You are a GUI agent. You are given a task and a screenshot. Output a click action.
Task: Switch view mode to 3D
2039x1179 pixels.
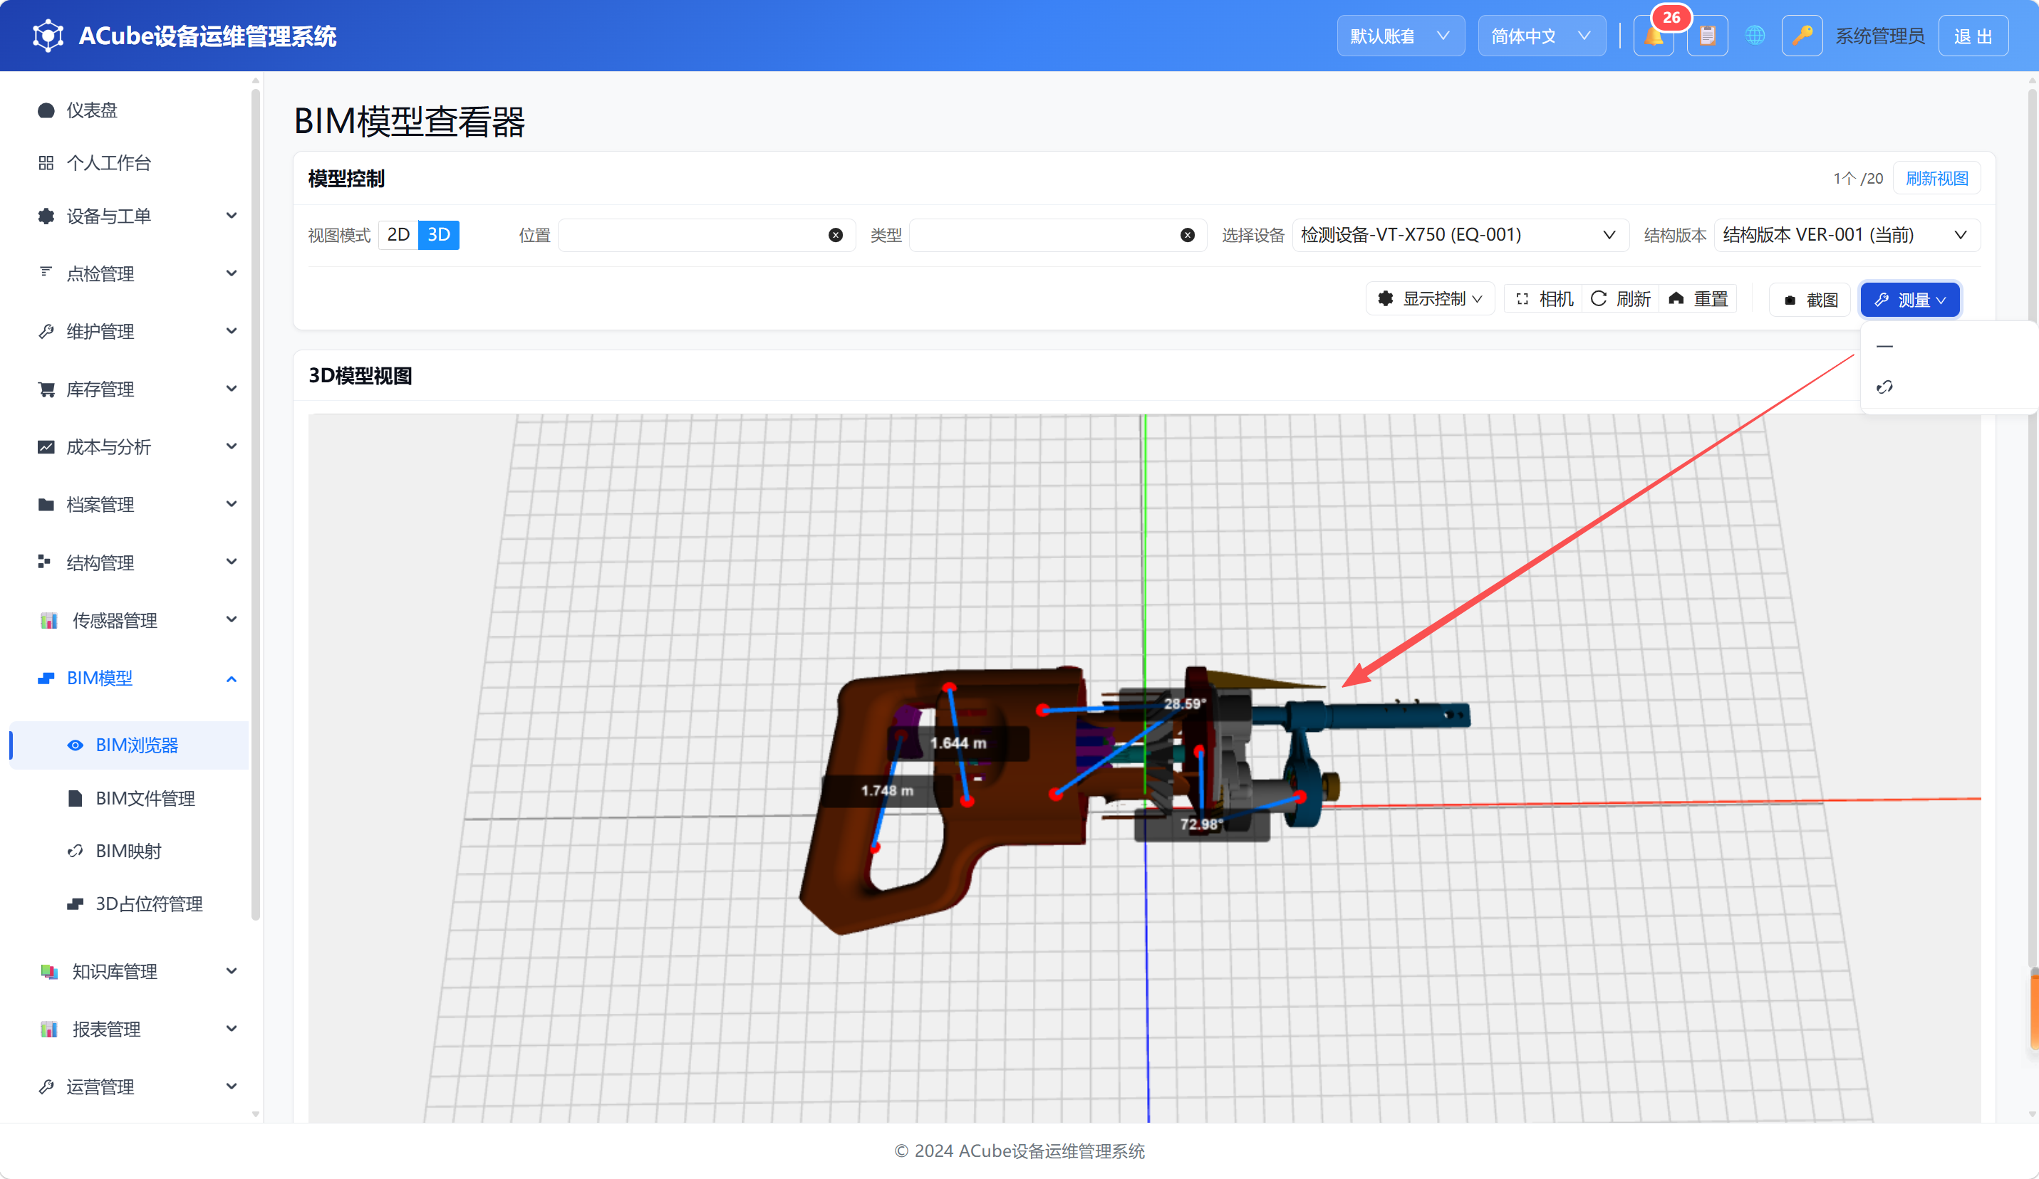(x=439, y=234)
